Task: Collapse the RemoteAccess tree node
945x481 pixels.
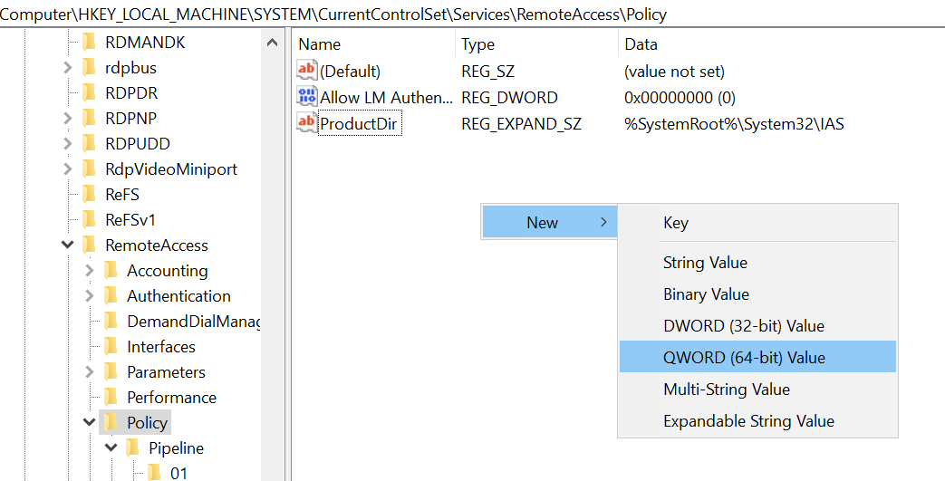Action: coord(67,245)
